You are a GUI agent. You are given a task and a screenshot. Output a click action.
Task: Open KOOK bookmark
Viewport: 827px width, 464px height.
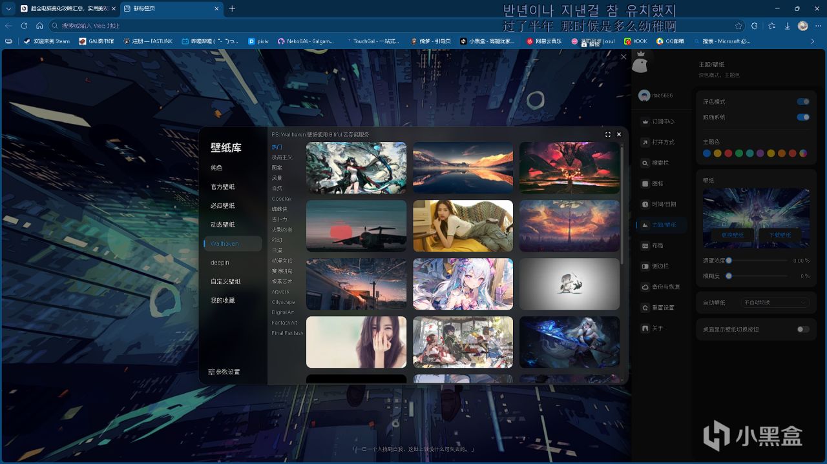636,41
